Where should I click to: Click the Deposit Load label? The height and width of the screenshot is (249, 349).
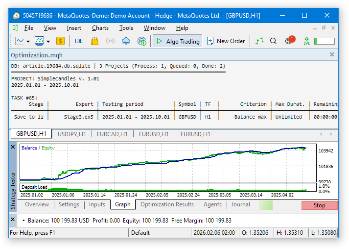click(x=34, y=187)
